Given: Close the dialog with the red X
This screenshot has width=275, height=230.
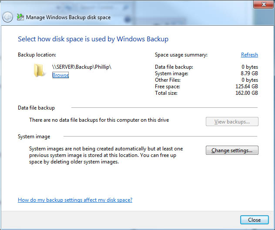Looking at the screenshot, I should tap(264, 4).
